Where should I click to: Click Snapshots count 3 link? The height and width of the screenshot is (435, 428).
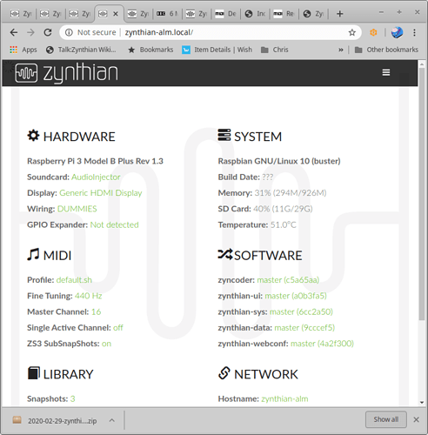click(72, 398)
